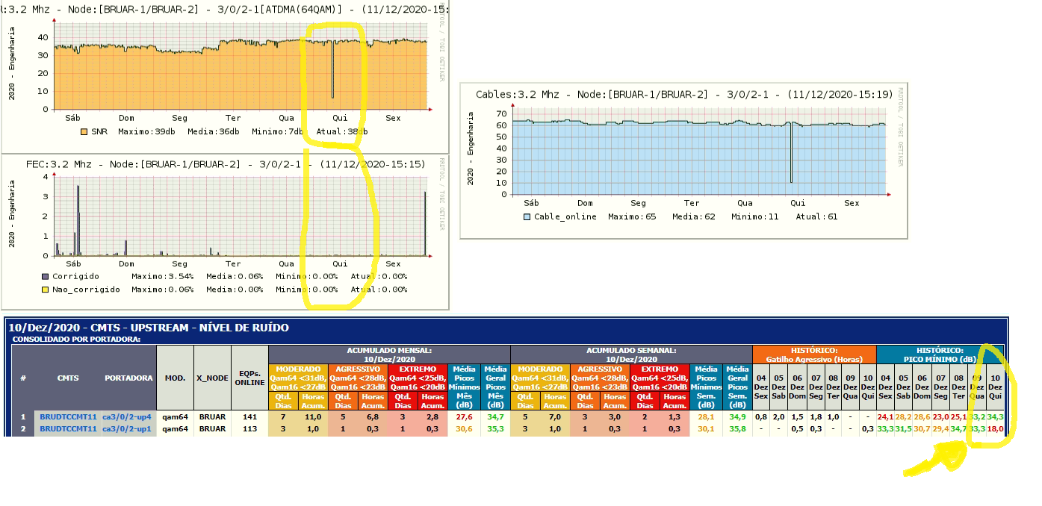Screen dimensions: 1042x506
Task: Click the 'X_NODE' column header
Action: [x=212, y=378]
